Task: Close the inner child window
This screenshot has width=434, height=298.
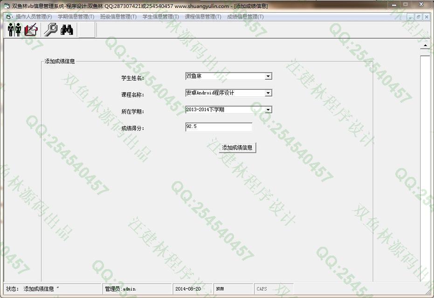Action: [427, 17]
